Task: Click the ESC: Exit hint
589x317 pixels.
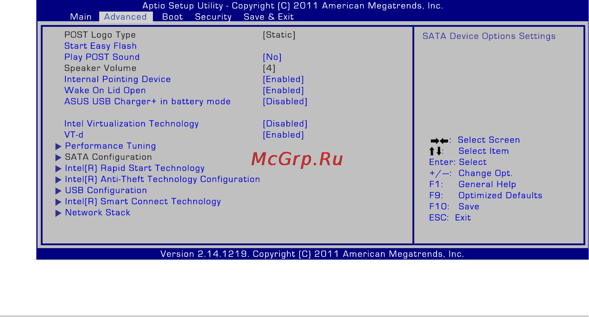Action: click(x=450, y=218)
